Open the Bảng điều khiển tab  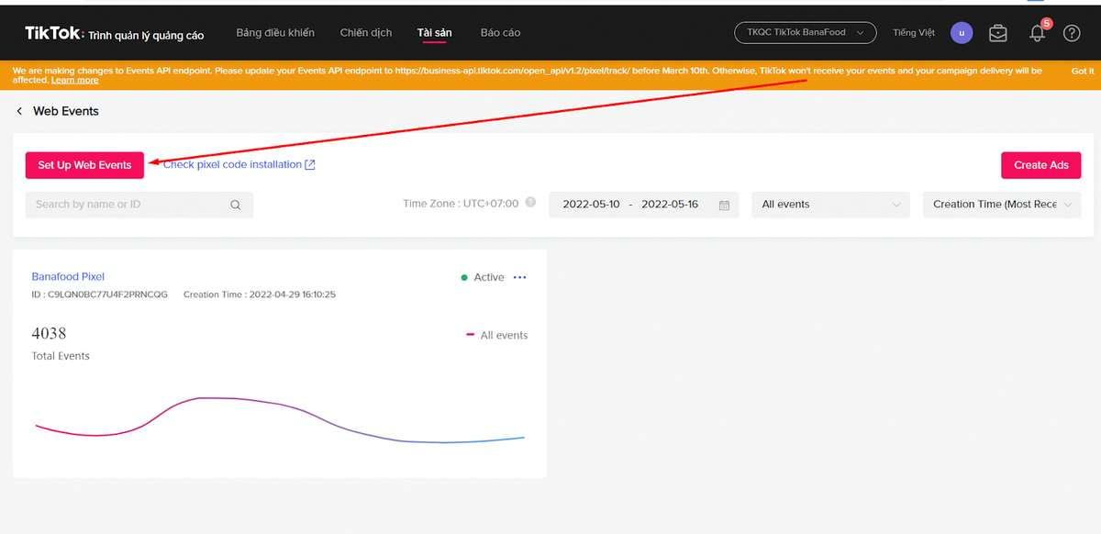(x=275, y=33)
